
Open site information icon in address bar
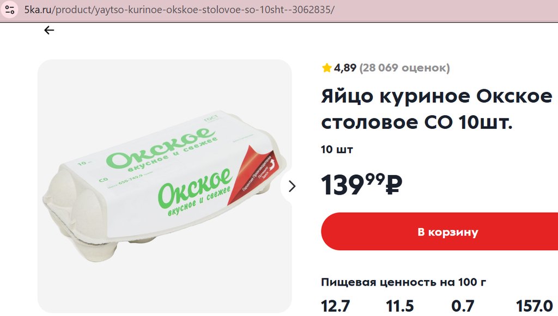[10, 9]
